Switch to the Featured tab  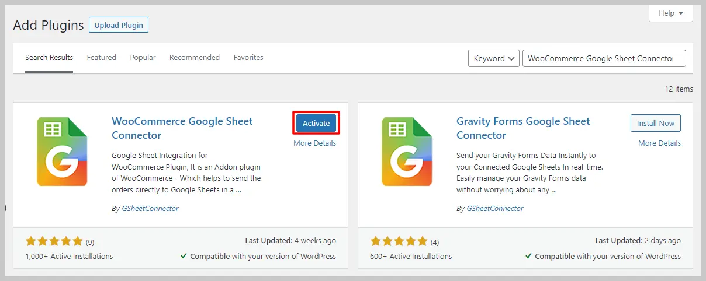[x=102, y=58]
